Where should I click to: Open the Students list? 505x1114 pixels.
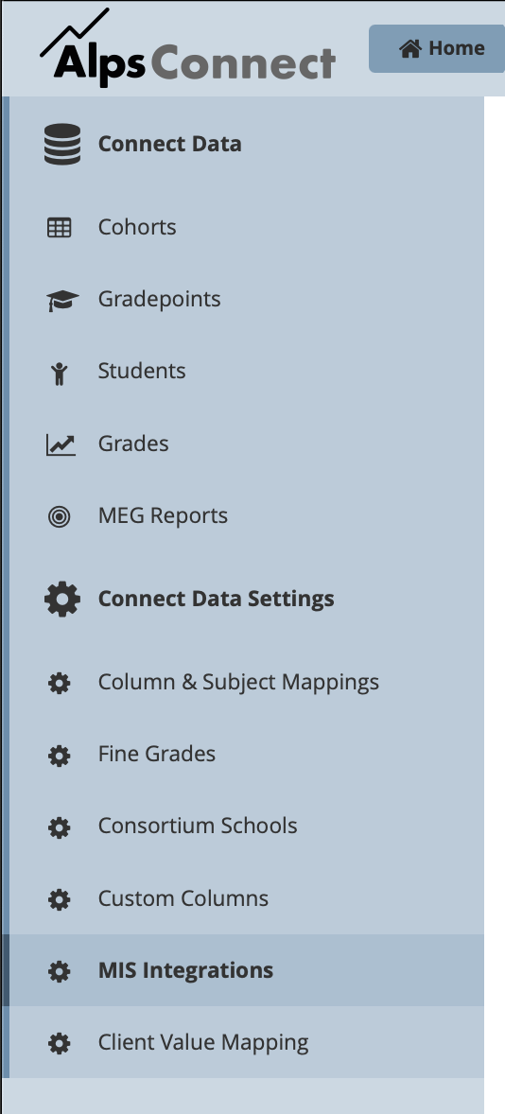click(142, 371)
